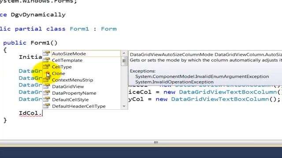Place cursor after IdCol. in code
Image resolution: width=282 pixels, height=158 pixels.
click(x=42, y=113)
